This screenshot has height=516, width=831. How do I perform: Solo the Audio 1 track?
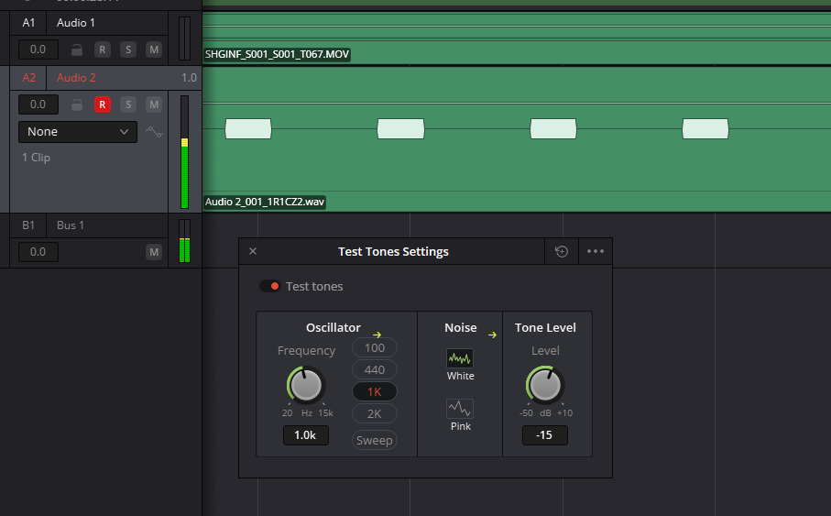[x=128, y=49]
